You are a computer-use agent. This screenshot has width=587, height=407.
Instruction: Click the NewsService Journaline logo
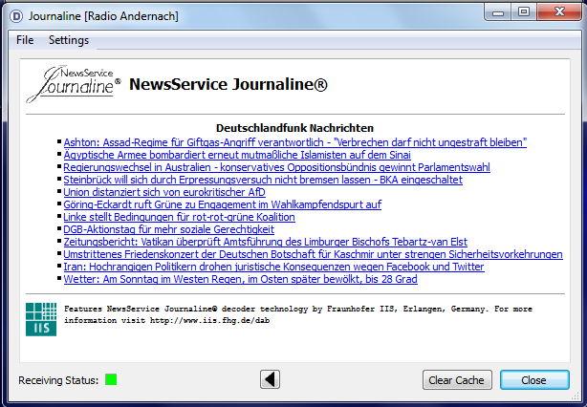[74, 84]
